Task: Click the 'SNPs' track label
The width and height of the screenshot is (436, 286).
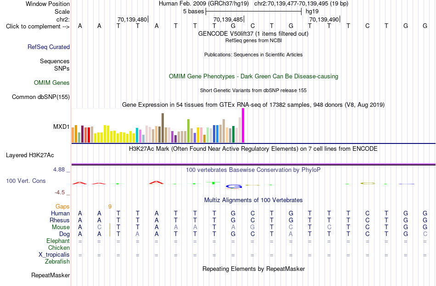Action: click(x=62, y=68)
